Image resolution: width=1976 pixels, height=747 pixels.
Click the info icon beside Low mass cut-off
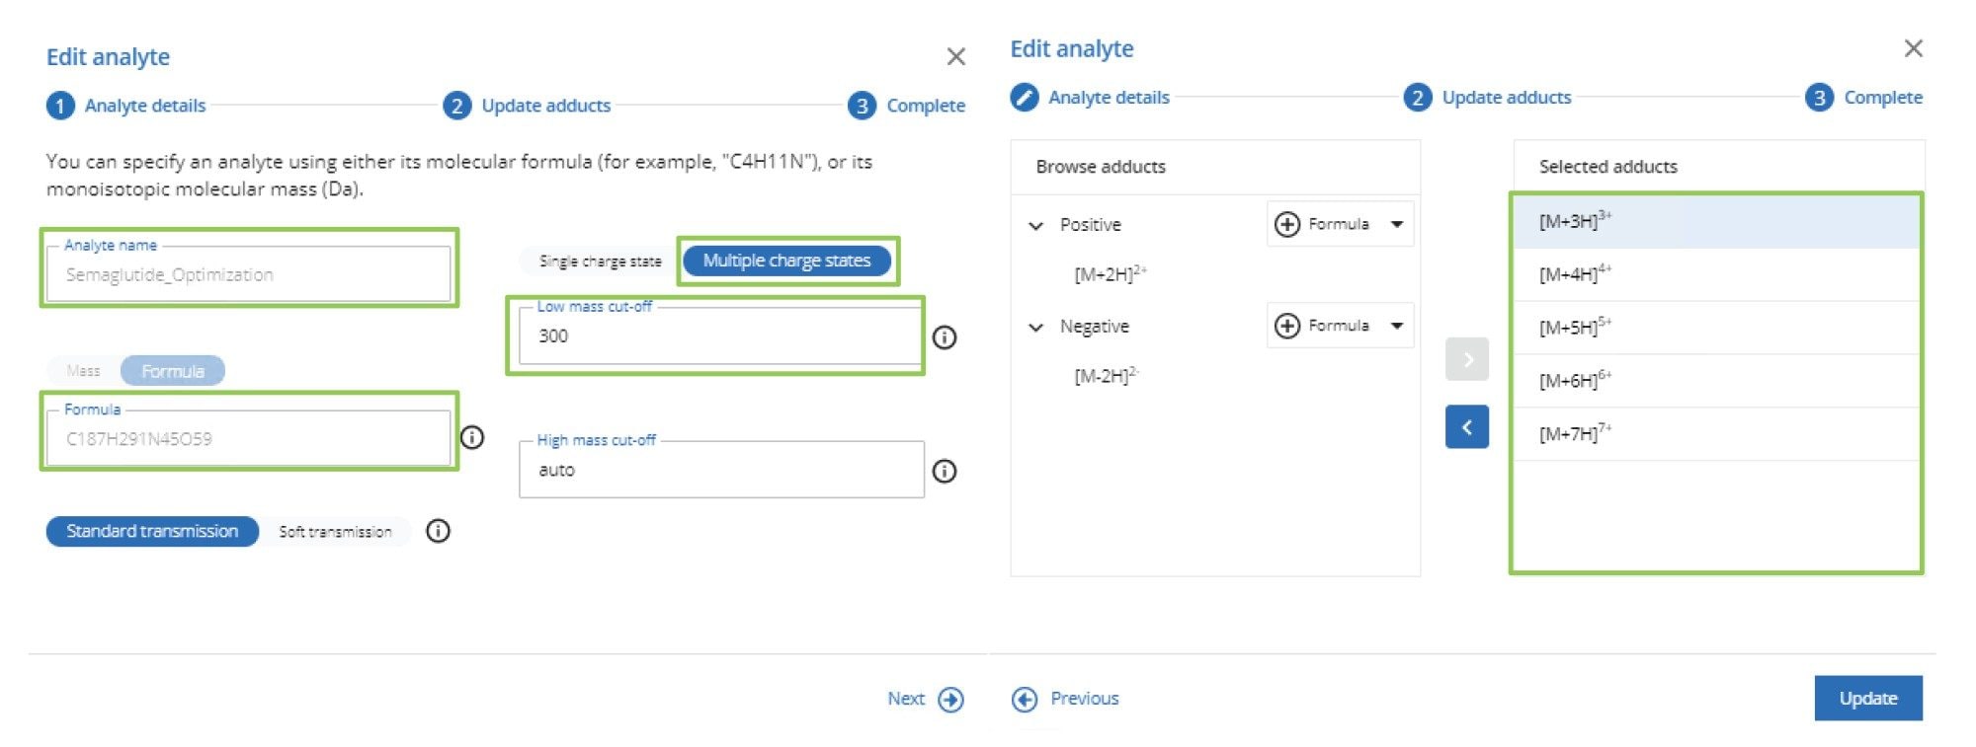click(x=947, y=338)
